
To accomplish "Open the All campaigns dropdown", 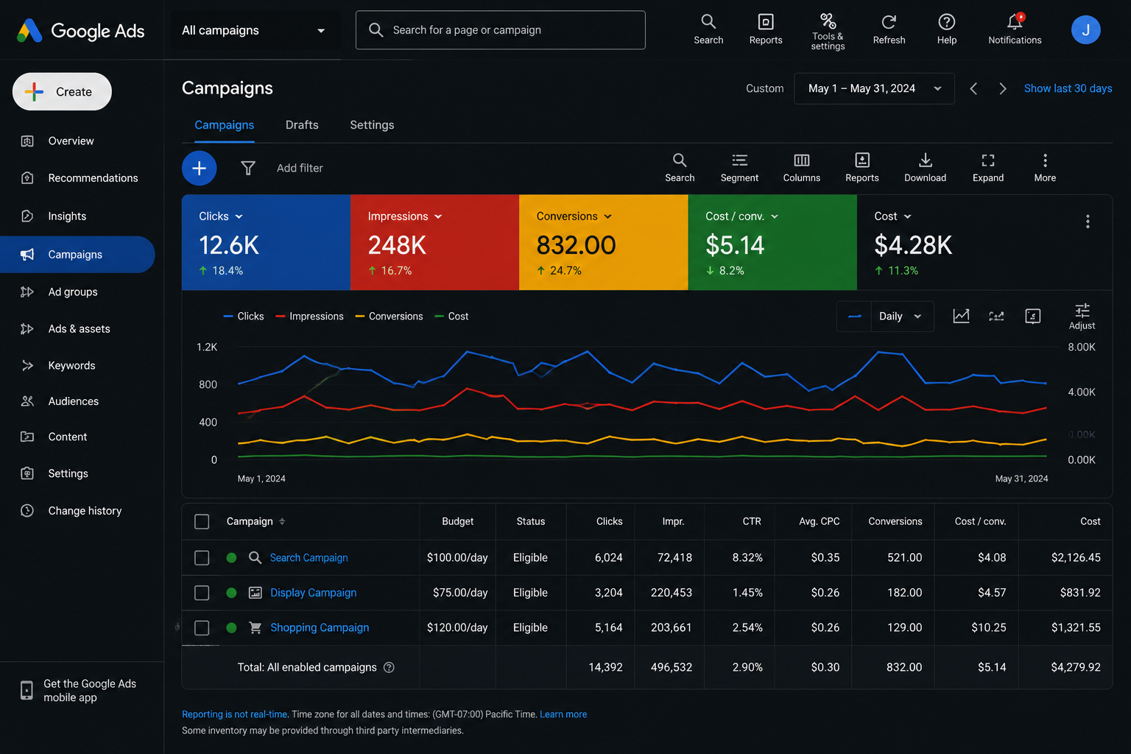I will coord(254,30).
